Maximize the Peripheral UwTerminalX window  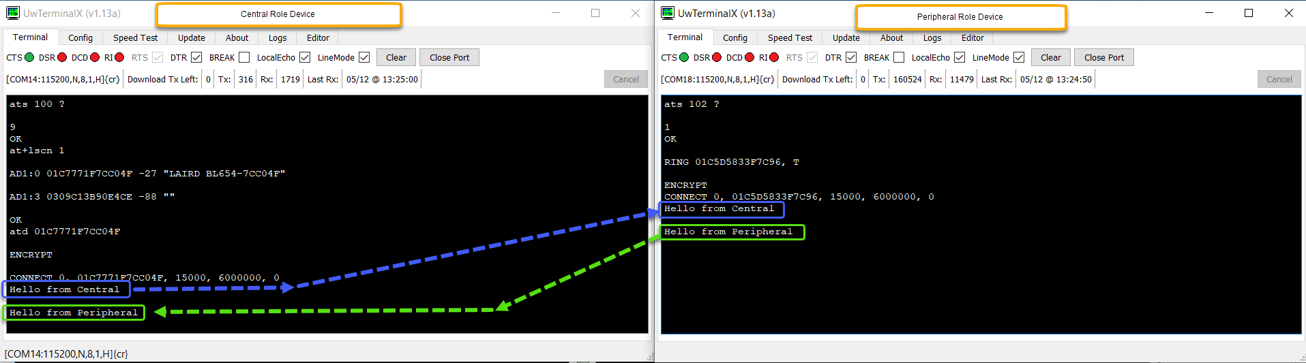[x=1249, y=13]
